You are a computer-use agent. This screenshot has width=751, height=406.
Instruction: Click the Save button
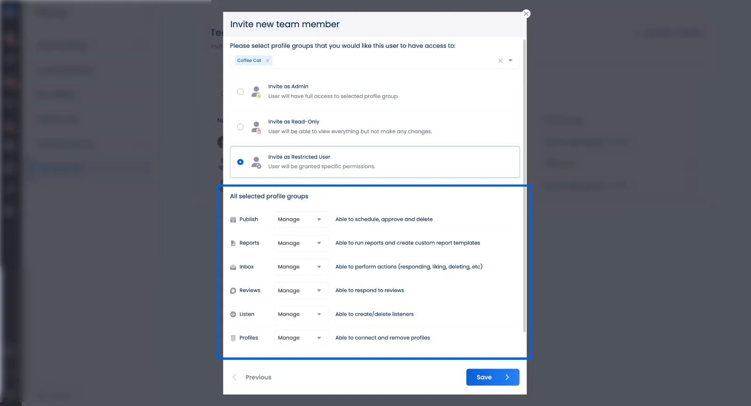click(492, 377)
